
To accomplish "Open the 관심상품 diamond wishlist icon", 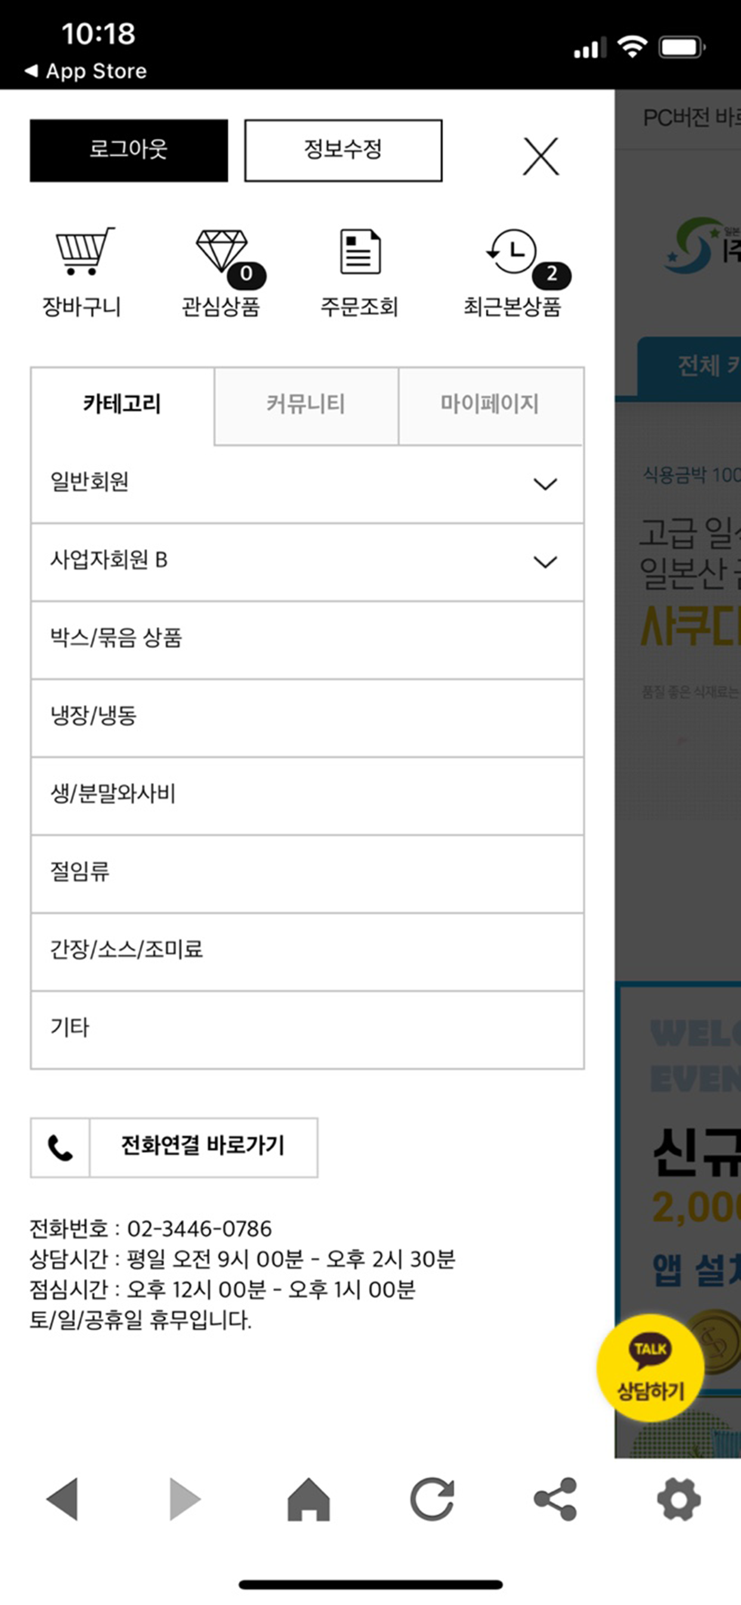I will coord(223,252).
